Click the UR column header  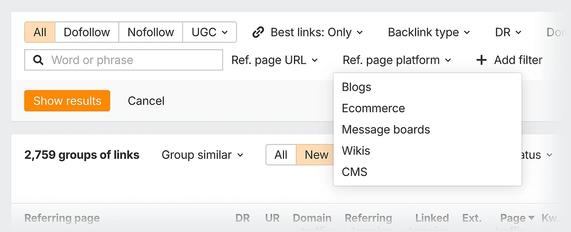coord(273,218)
